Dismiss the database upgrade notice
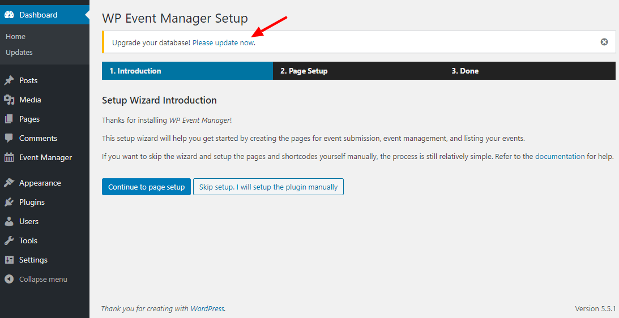Screen dimensions: 619x318 [x=604, y=42]
